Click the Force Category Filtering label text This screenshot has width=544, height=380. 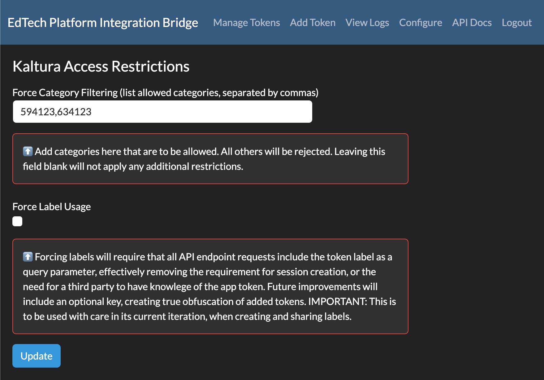[166, 92]
